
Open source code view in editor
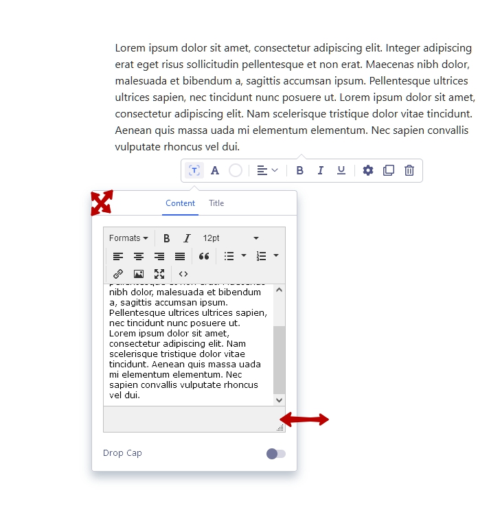183,274
